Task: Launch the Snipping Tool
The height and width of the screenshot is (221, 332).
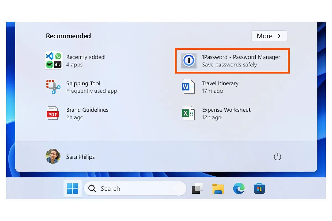Action: (83, 87)
